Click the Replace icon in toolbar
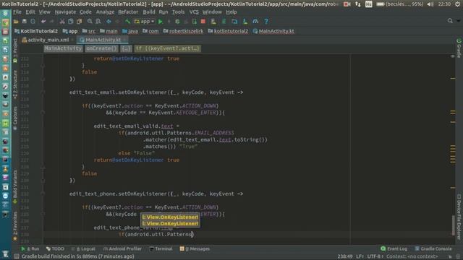Screen dimensions: 463x260 (98, 22)
